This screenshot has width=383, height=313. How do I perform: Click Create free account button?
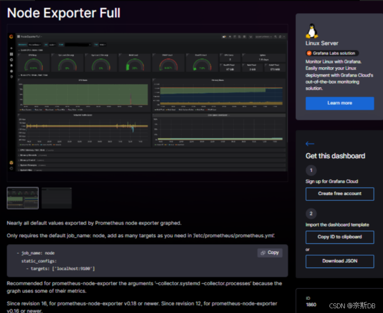click(340, 194)
